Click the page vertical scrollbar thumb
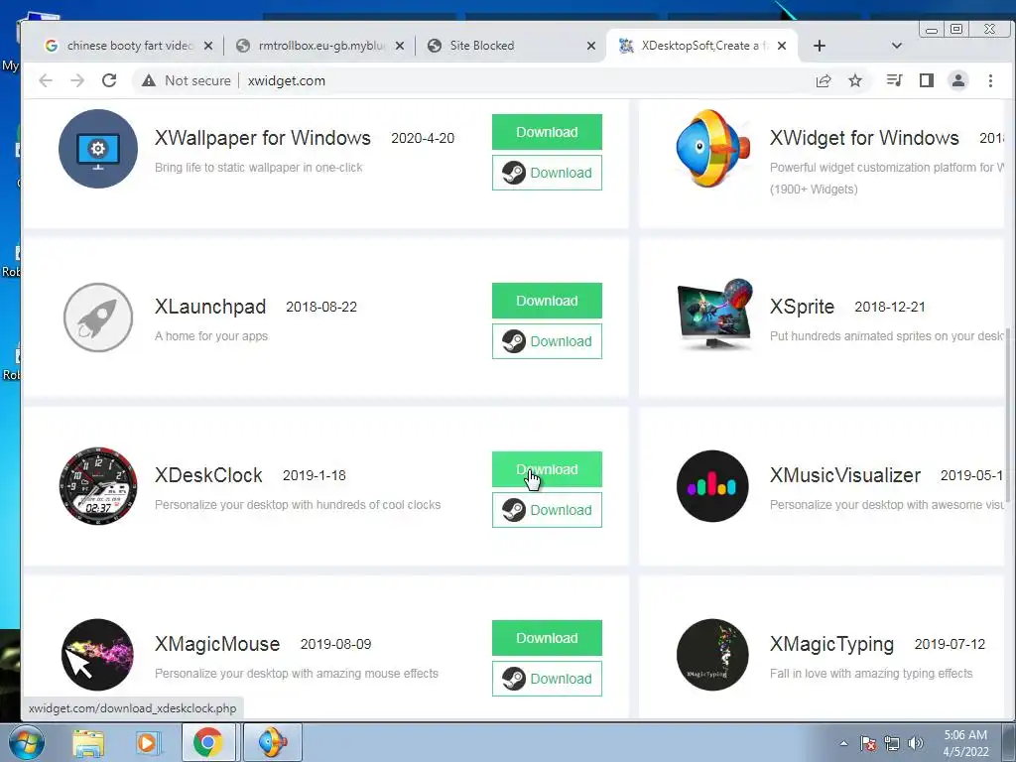Screen dimensions: 1016x762 pos(1008,418)
